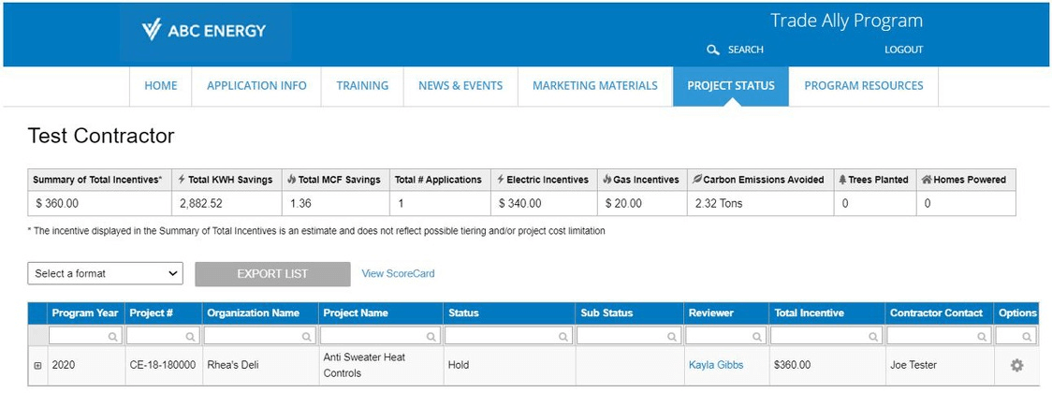
Task: Click the Search link in header
Action: pyautogui.click(x=745, y=50)
